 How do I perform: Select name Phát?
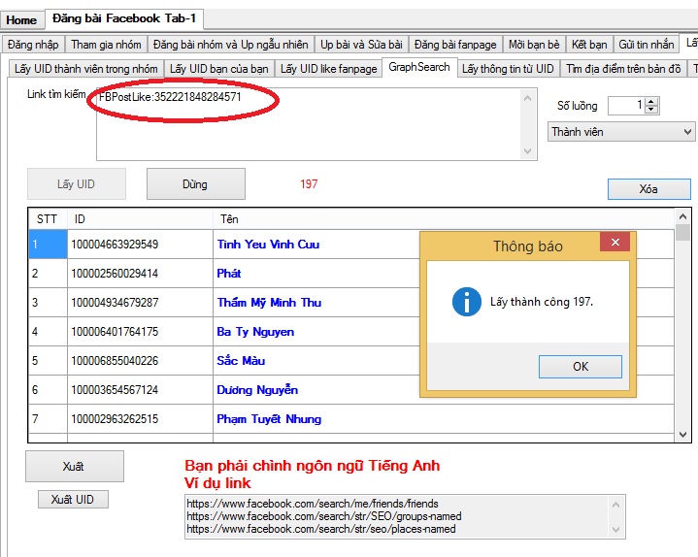(229, 273)
